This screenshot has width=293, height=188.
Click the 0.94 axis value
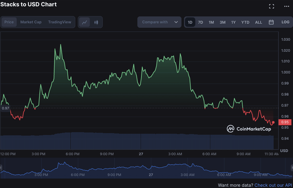pos(285,139)
